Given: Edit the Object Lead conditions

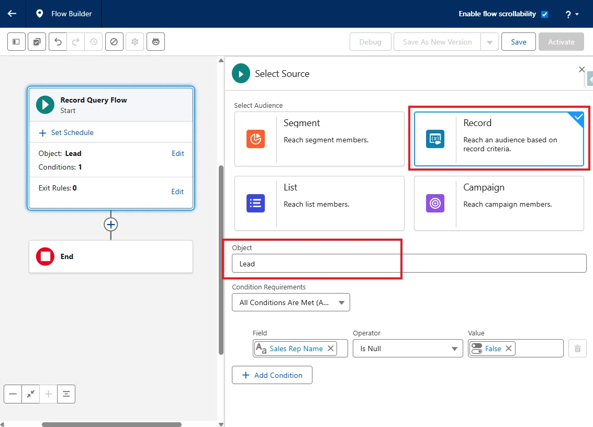Looking at the screenshot, I should point(178,153).
